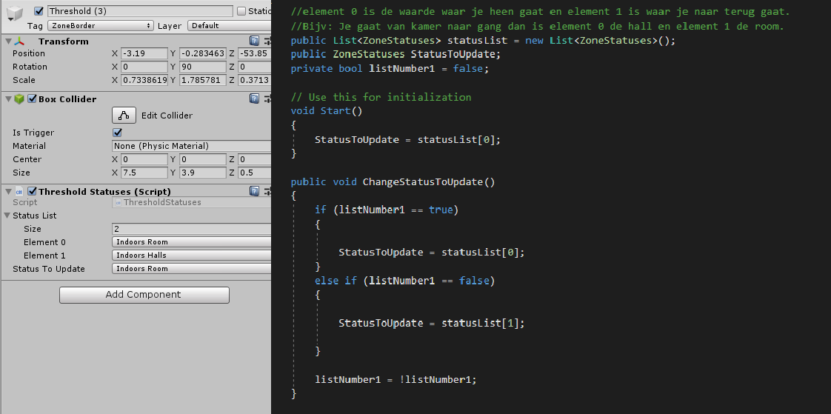
Task: Click the Rotation label
Action: (30, 67)
